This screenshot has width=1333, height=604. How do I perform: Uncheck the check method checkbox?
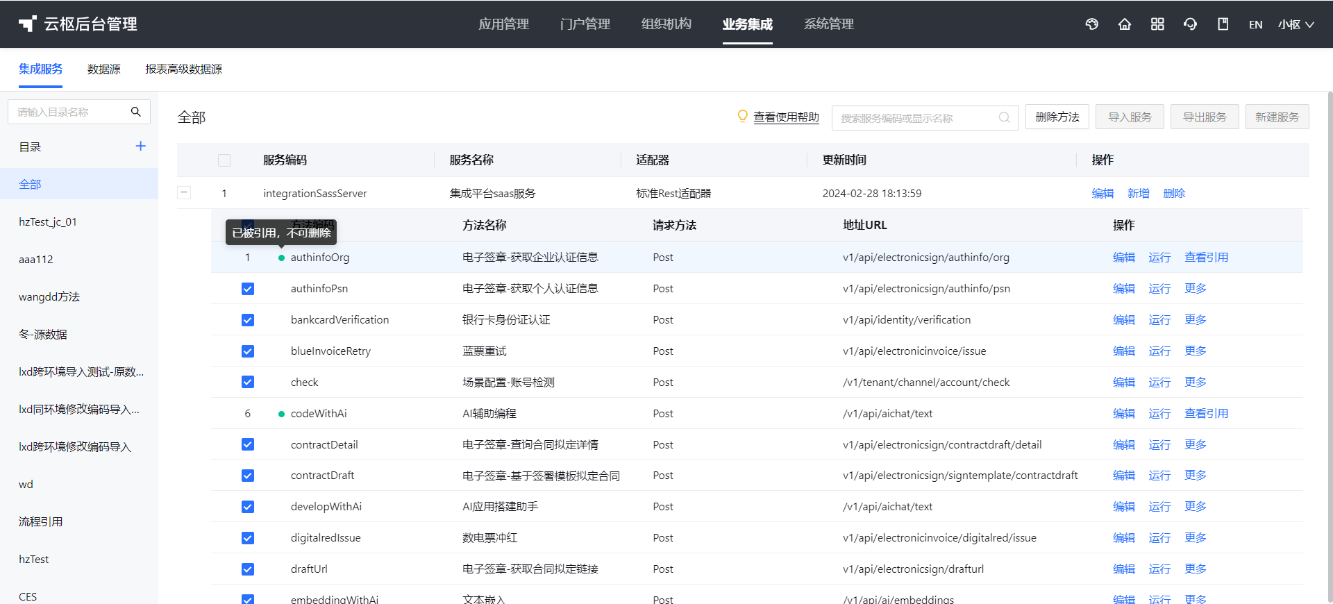pyautogui.click(x=248, y=382)
